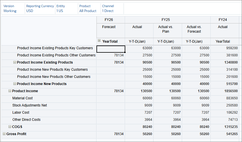Open the Reporting Currency USD selector
The height and width of the screenshot is (142, 242).
click(x=40, y=9)
